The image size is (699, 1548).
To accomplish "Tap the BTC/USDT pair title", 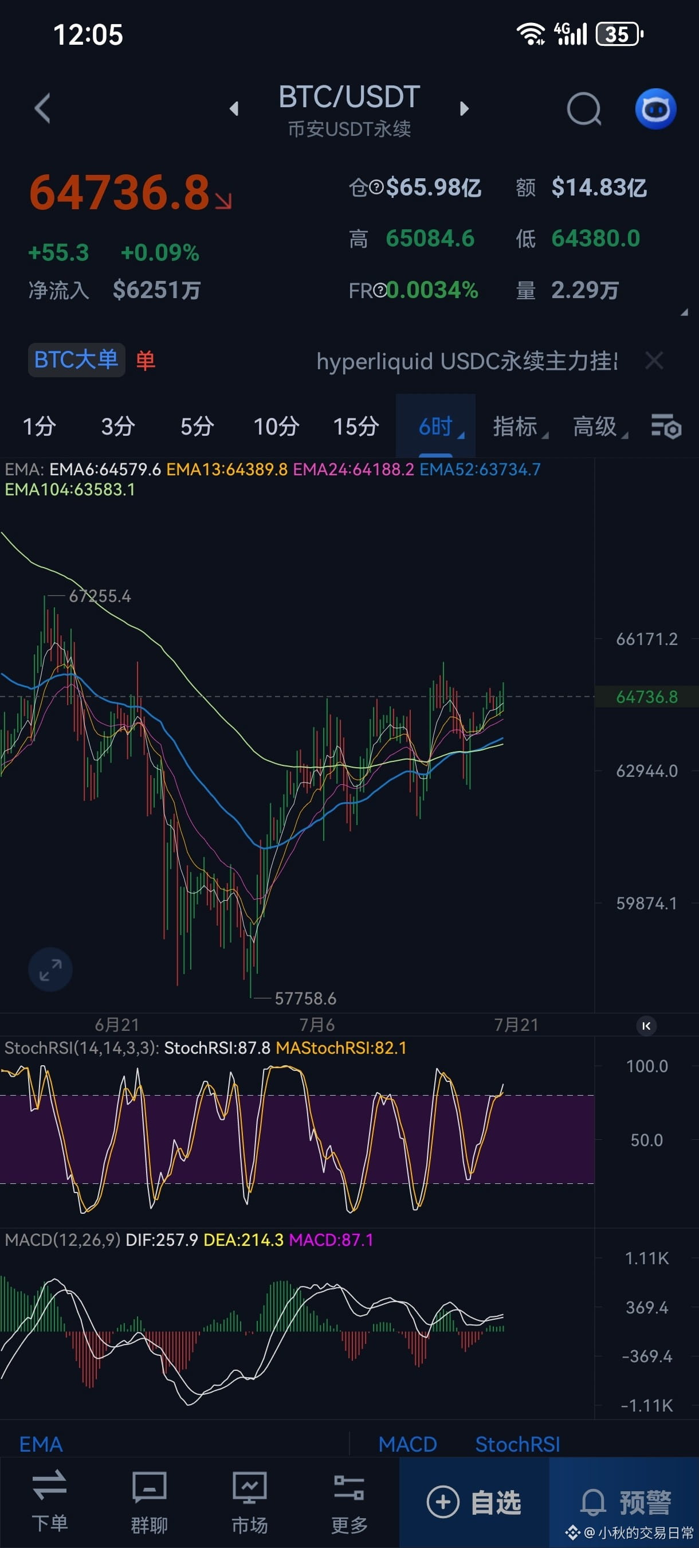I will 349,97.
